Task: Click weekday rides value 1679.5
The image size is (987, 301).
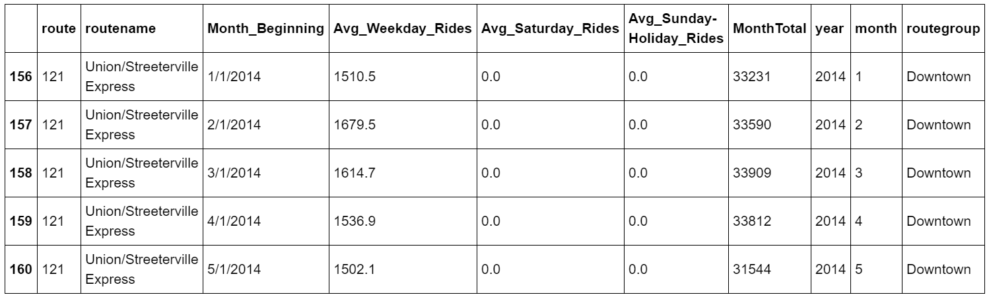Action: tap(355, 125)
